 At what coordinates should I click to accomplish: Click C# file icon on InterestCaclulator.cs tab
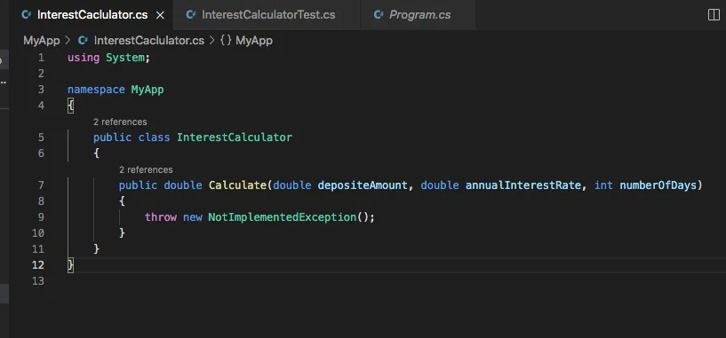[x=27, y=15]
